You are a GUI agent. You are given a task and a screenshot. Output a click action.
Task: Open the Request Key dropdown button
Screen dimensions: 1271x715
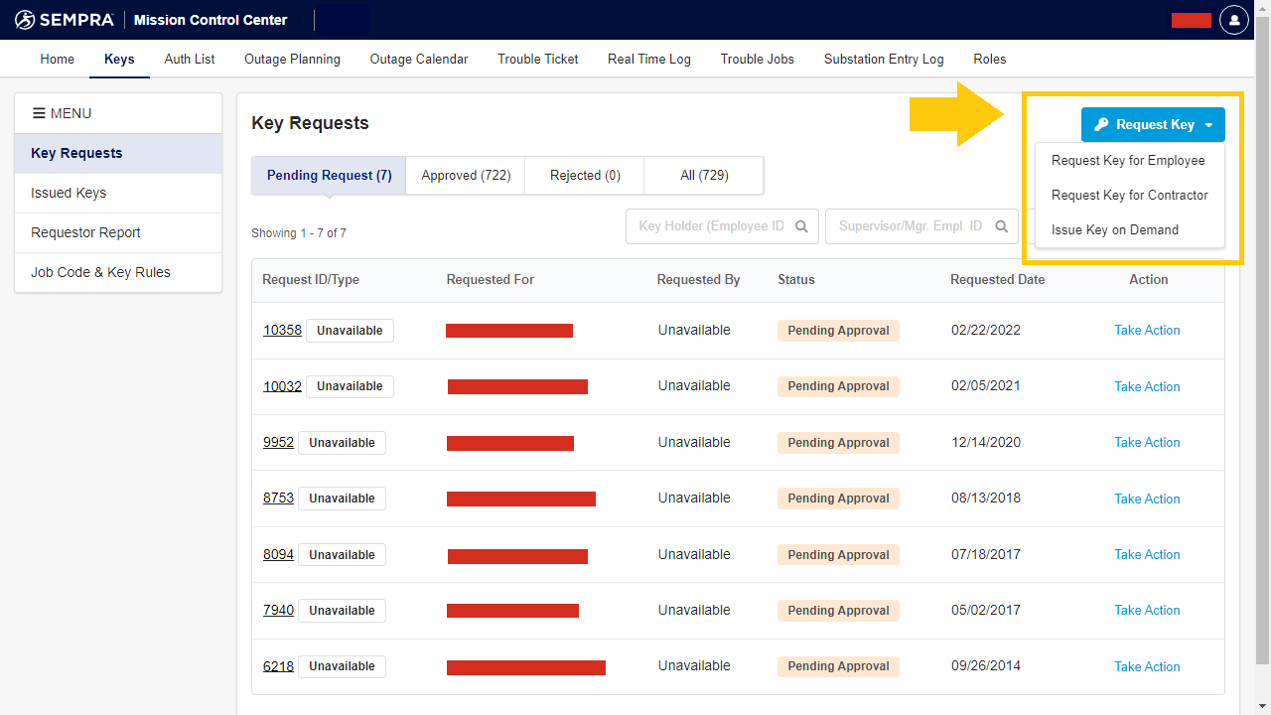[x=1153, y=125]
